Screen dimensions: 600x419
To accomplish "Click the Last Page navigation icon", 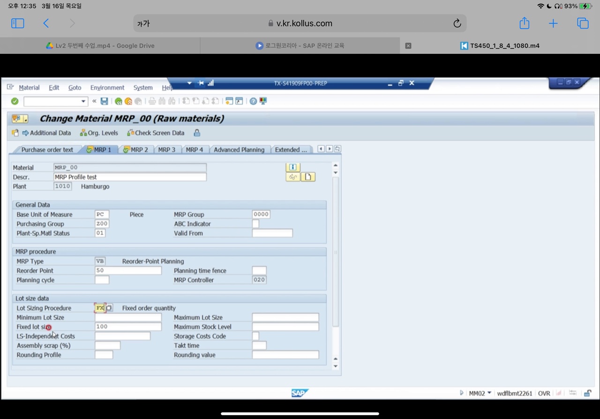I will click(x=215, y=101).
